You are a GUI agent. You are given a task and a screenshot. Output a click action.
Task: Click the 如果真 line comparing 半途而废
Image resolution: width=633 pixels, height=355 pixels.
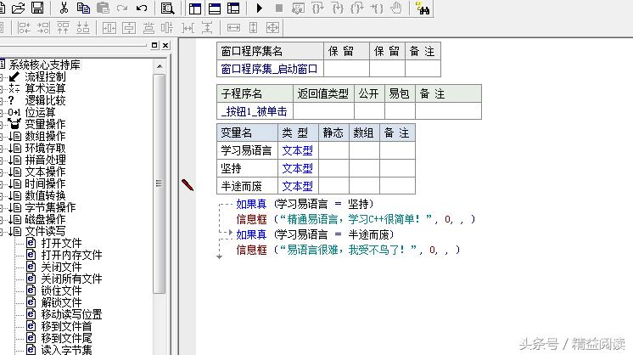click(x=315, y=234)
